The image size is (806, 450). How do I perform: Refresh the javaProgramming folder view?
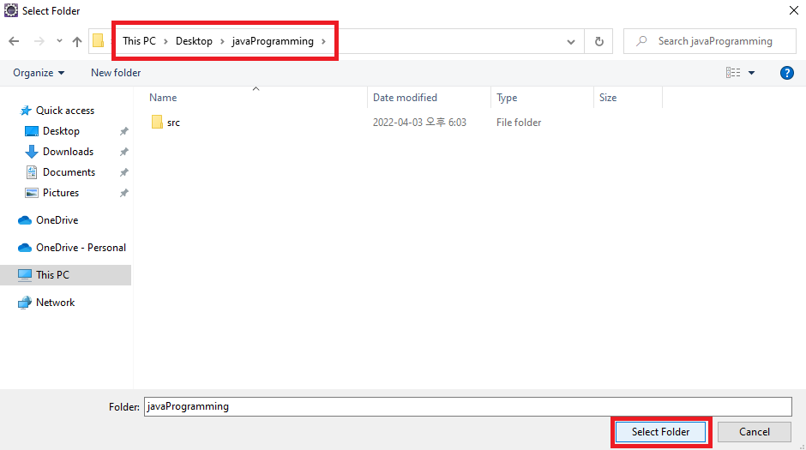(598, 42)
